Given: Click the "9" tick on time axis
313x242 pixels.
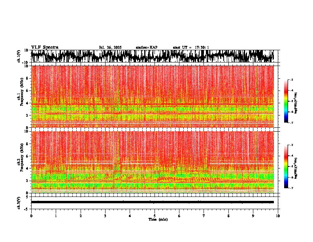Looking at the screenshot, I should [253, 216].
